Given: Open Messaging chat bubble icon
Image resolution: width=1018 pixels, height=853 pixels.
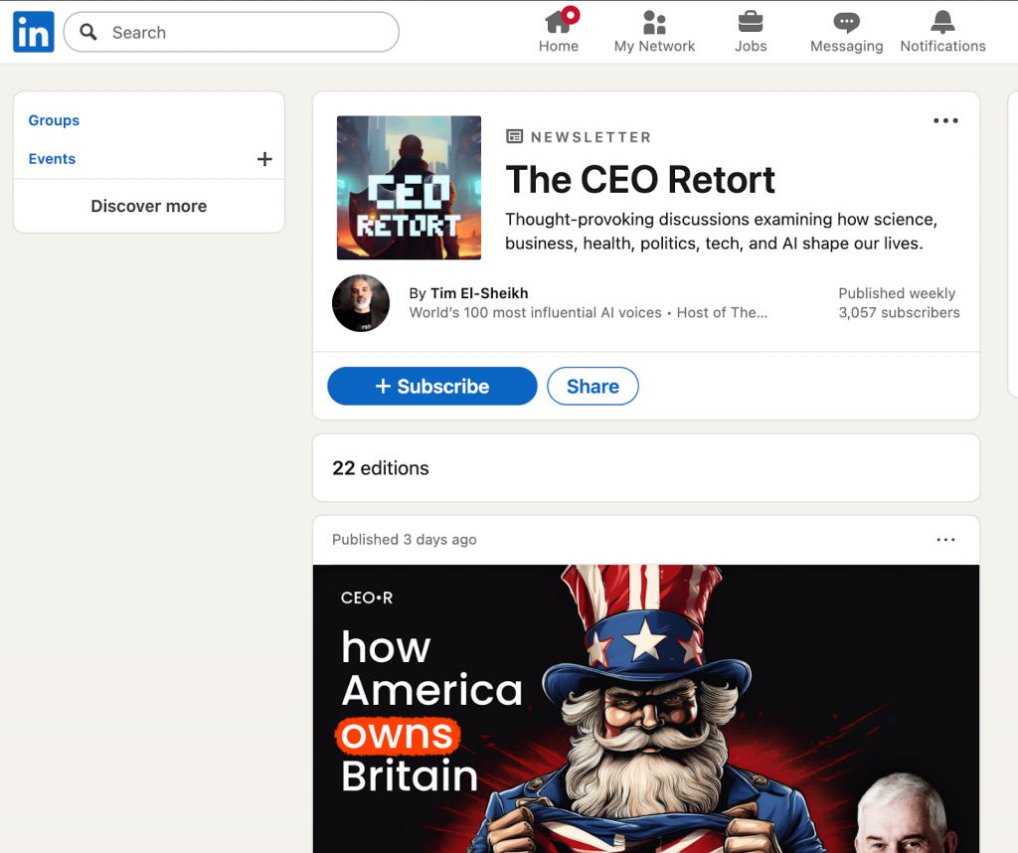Looking at the screenshot, I should [846, 22].
